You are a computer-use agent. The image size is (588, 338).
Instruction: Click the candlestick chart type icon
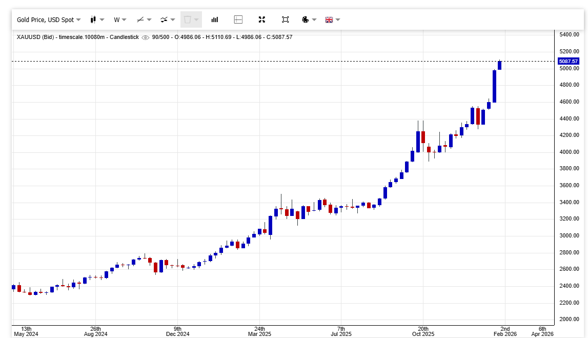click(x=93, y=19)
